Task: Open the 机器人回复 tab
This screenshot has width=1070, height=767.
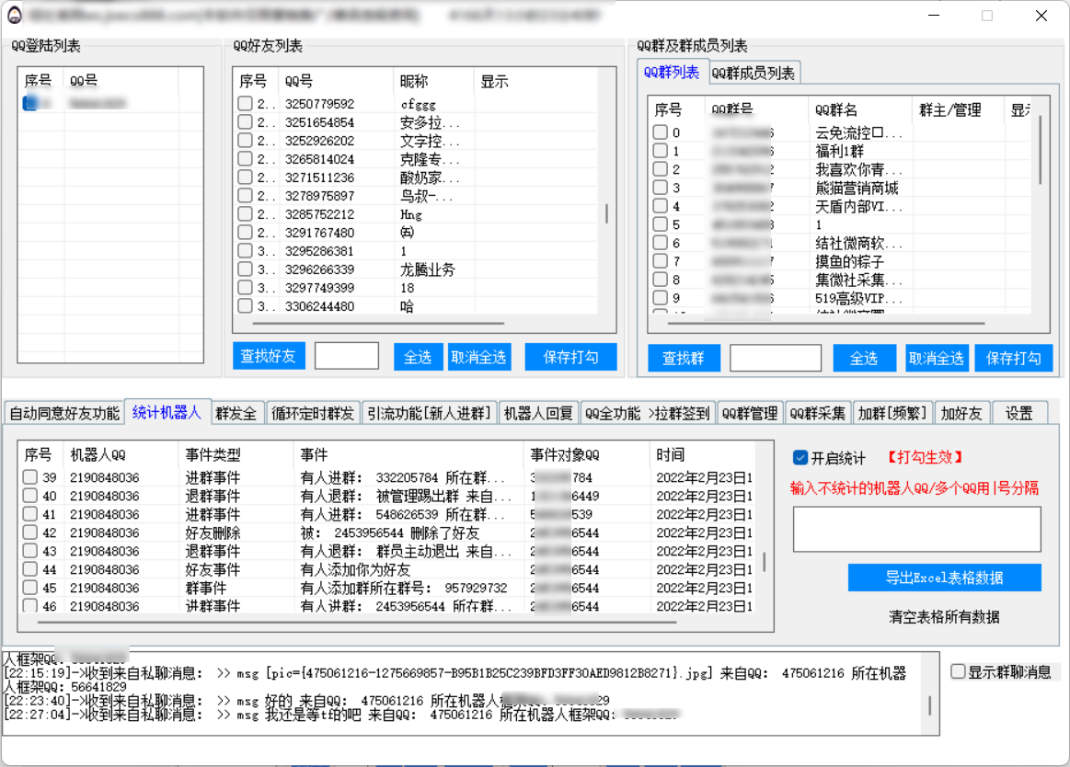Action: tap(539, 414)
